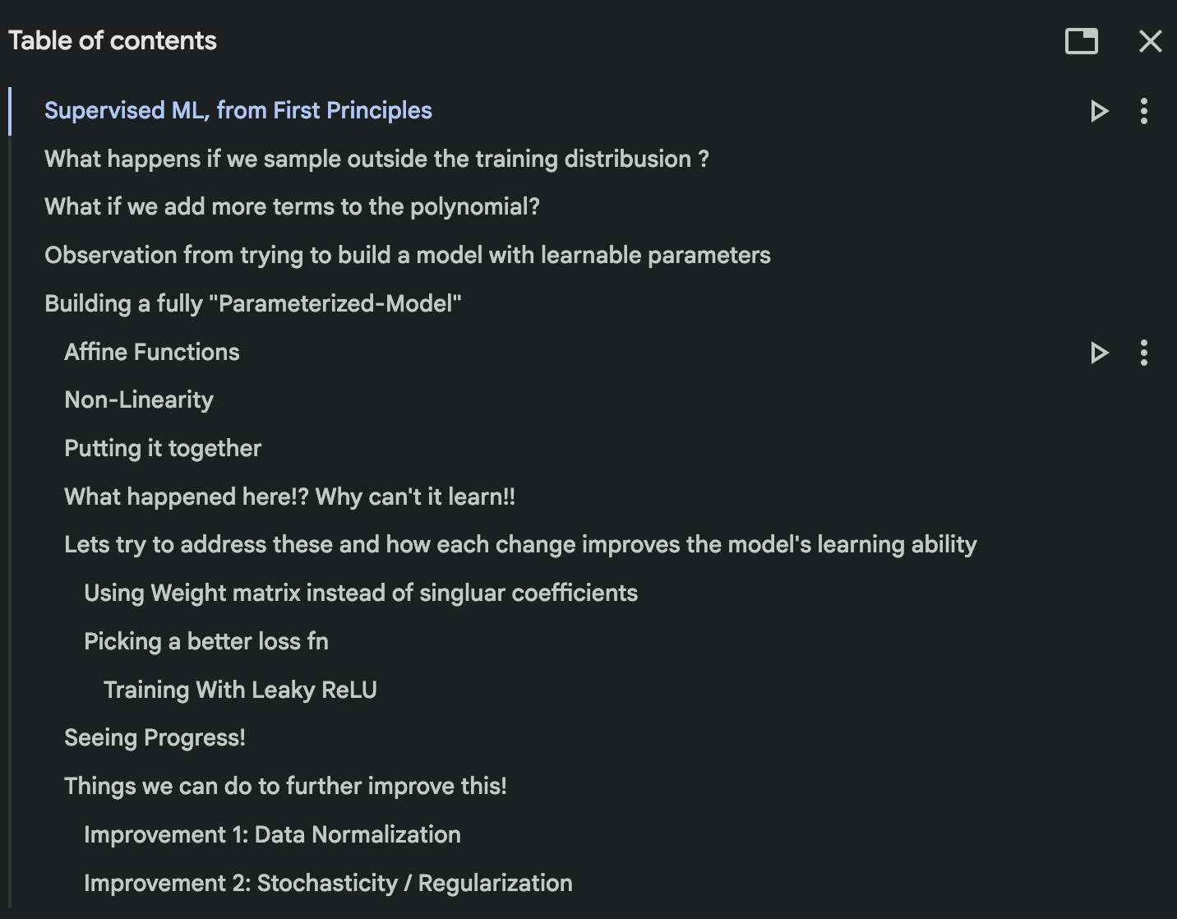Navigate to Observation about learnable parameters section
The width and height of the screenshot is (1177, 919).
tap(407, 255)
